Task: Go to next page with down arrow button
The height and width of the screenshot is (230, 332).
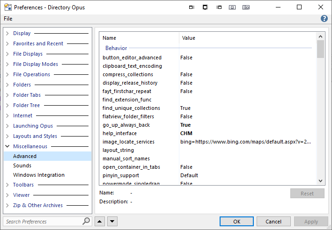Action: tap(112, 222)
